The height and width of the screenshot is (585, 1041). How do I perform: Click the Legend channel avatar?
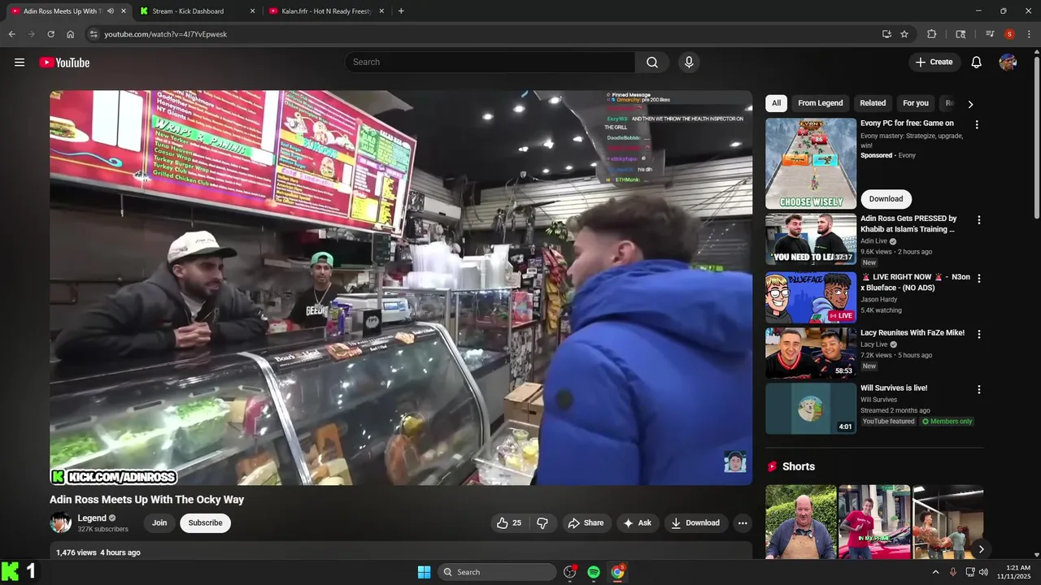tap(61, 523)
